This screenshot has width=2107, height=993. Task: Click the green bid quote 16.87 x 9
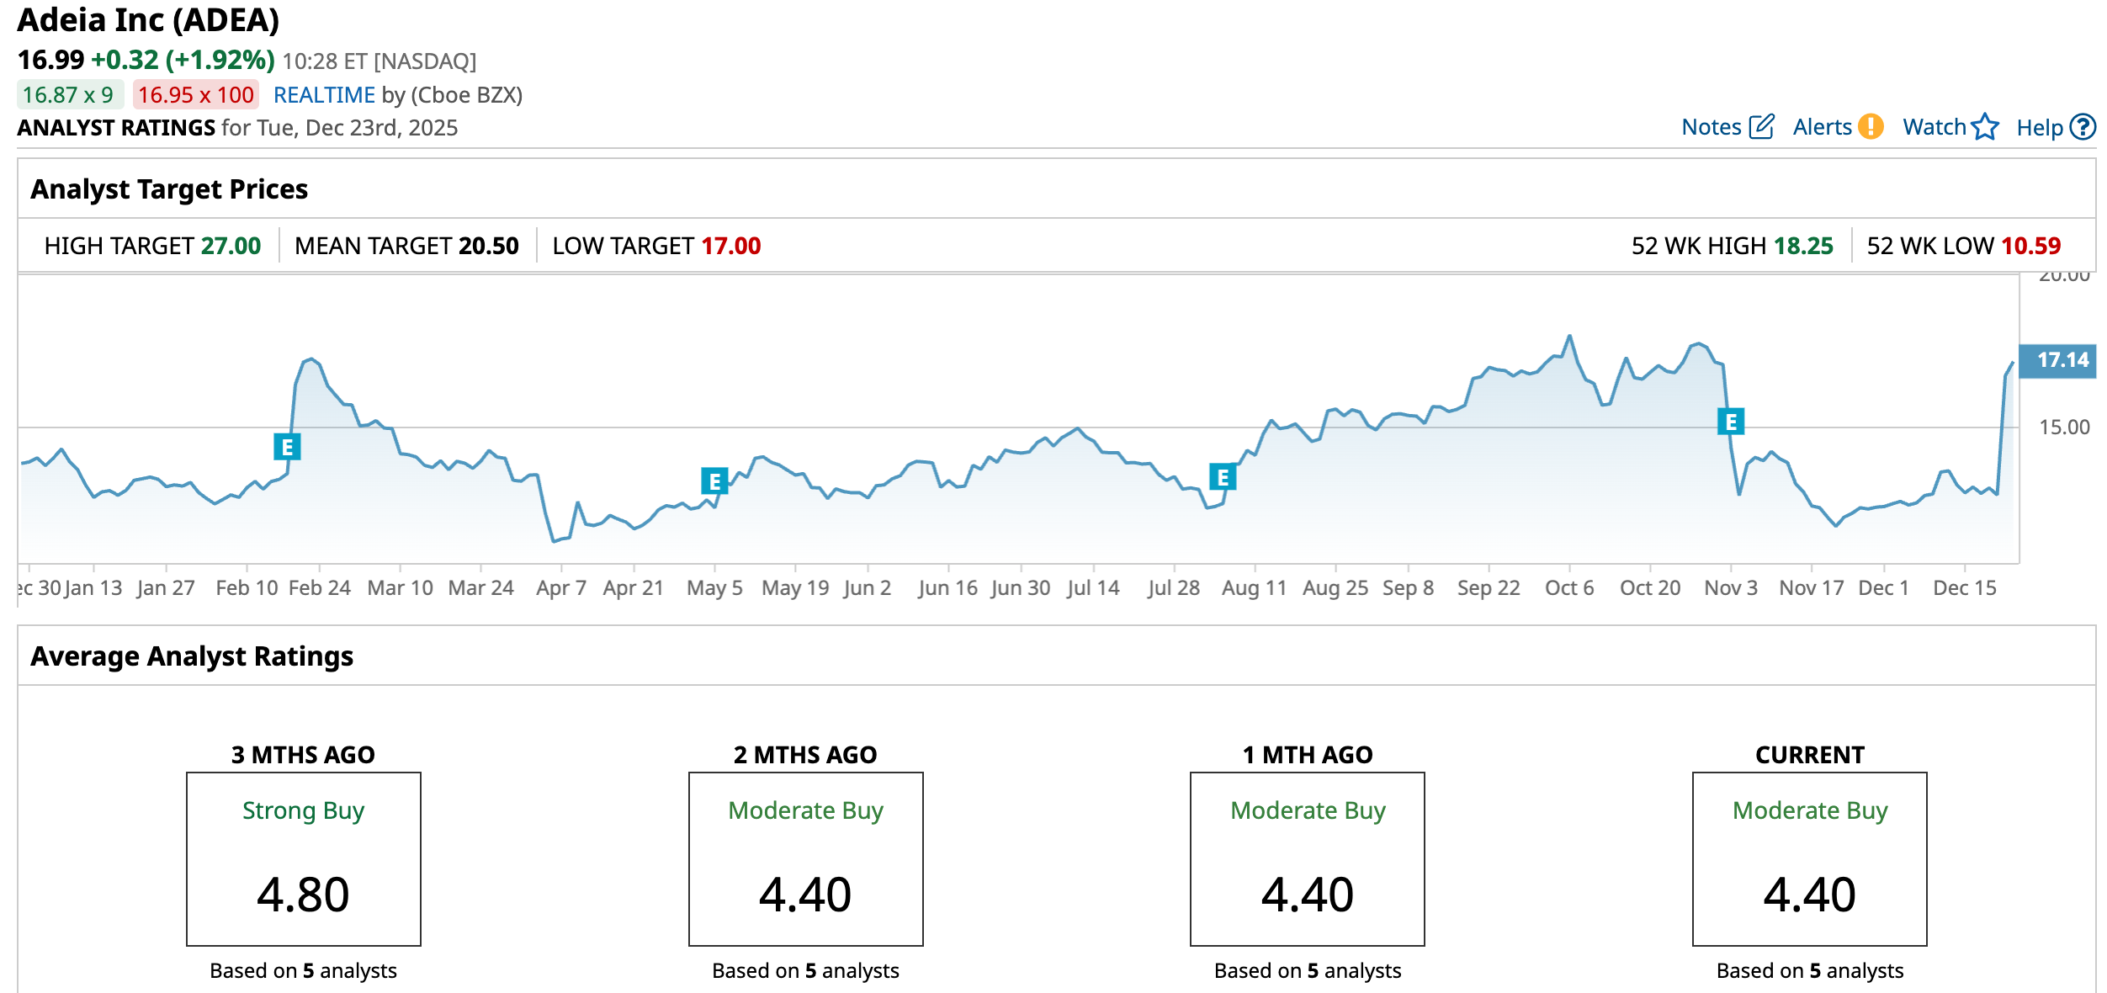click(69, 95)
